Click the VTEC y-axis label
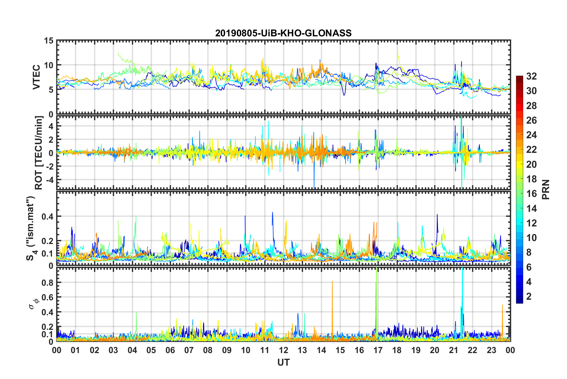Image resolution: width=567 pixels, height=379 pixels. tap(36, 77)
